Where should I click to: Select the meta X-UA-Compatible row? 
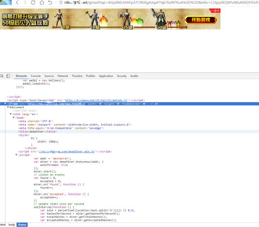[61, 128]
